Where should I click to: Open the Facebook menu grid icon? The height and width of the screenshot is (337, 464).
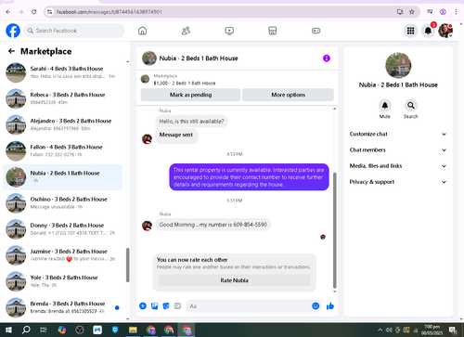tap(410, 31)
